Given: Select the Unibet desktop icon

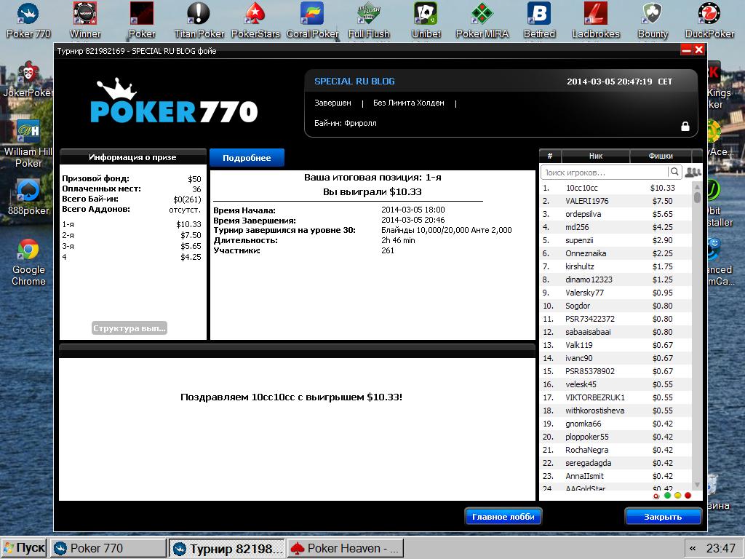Looking at the screenshot, I should pos(426,20).
